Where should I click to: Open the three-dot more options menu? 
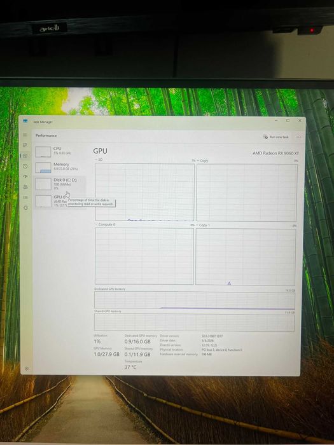pos(298,137)
